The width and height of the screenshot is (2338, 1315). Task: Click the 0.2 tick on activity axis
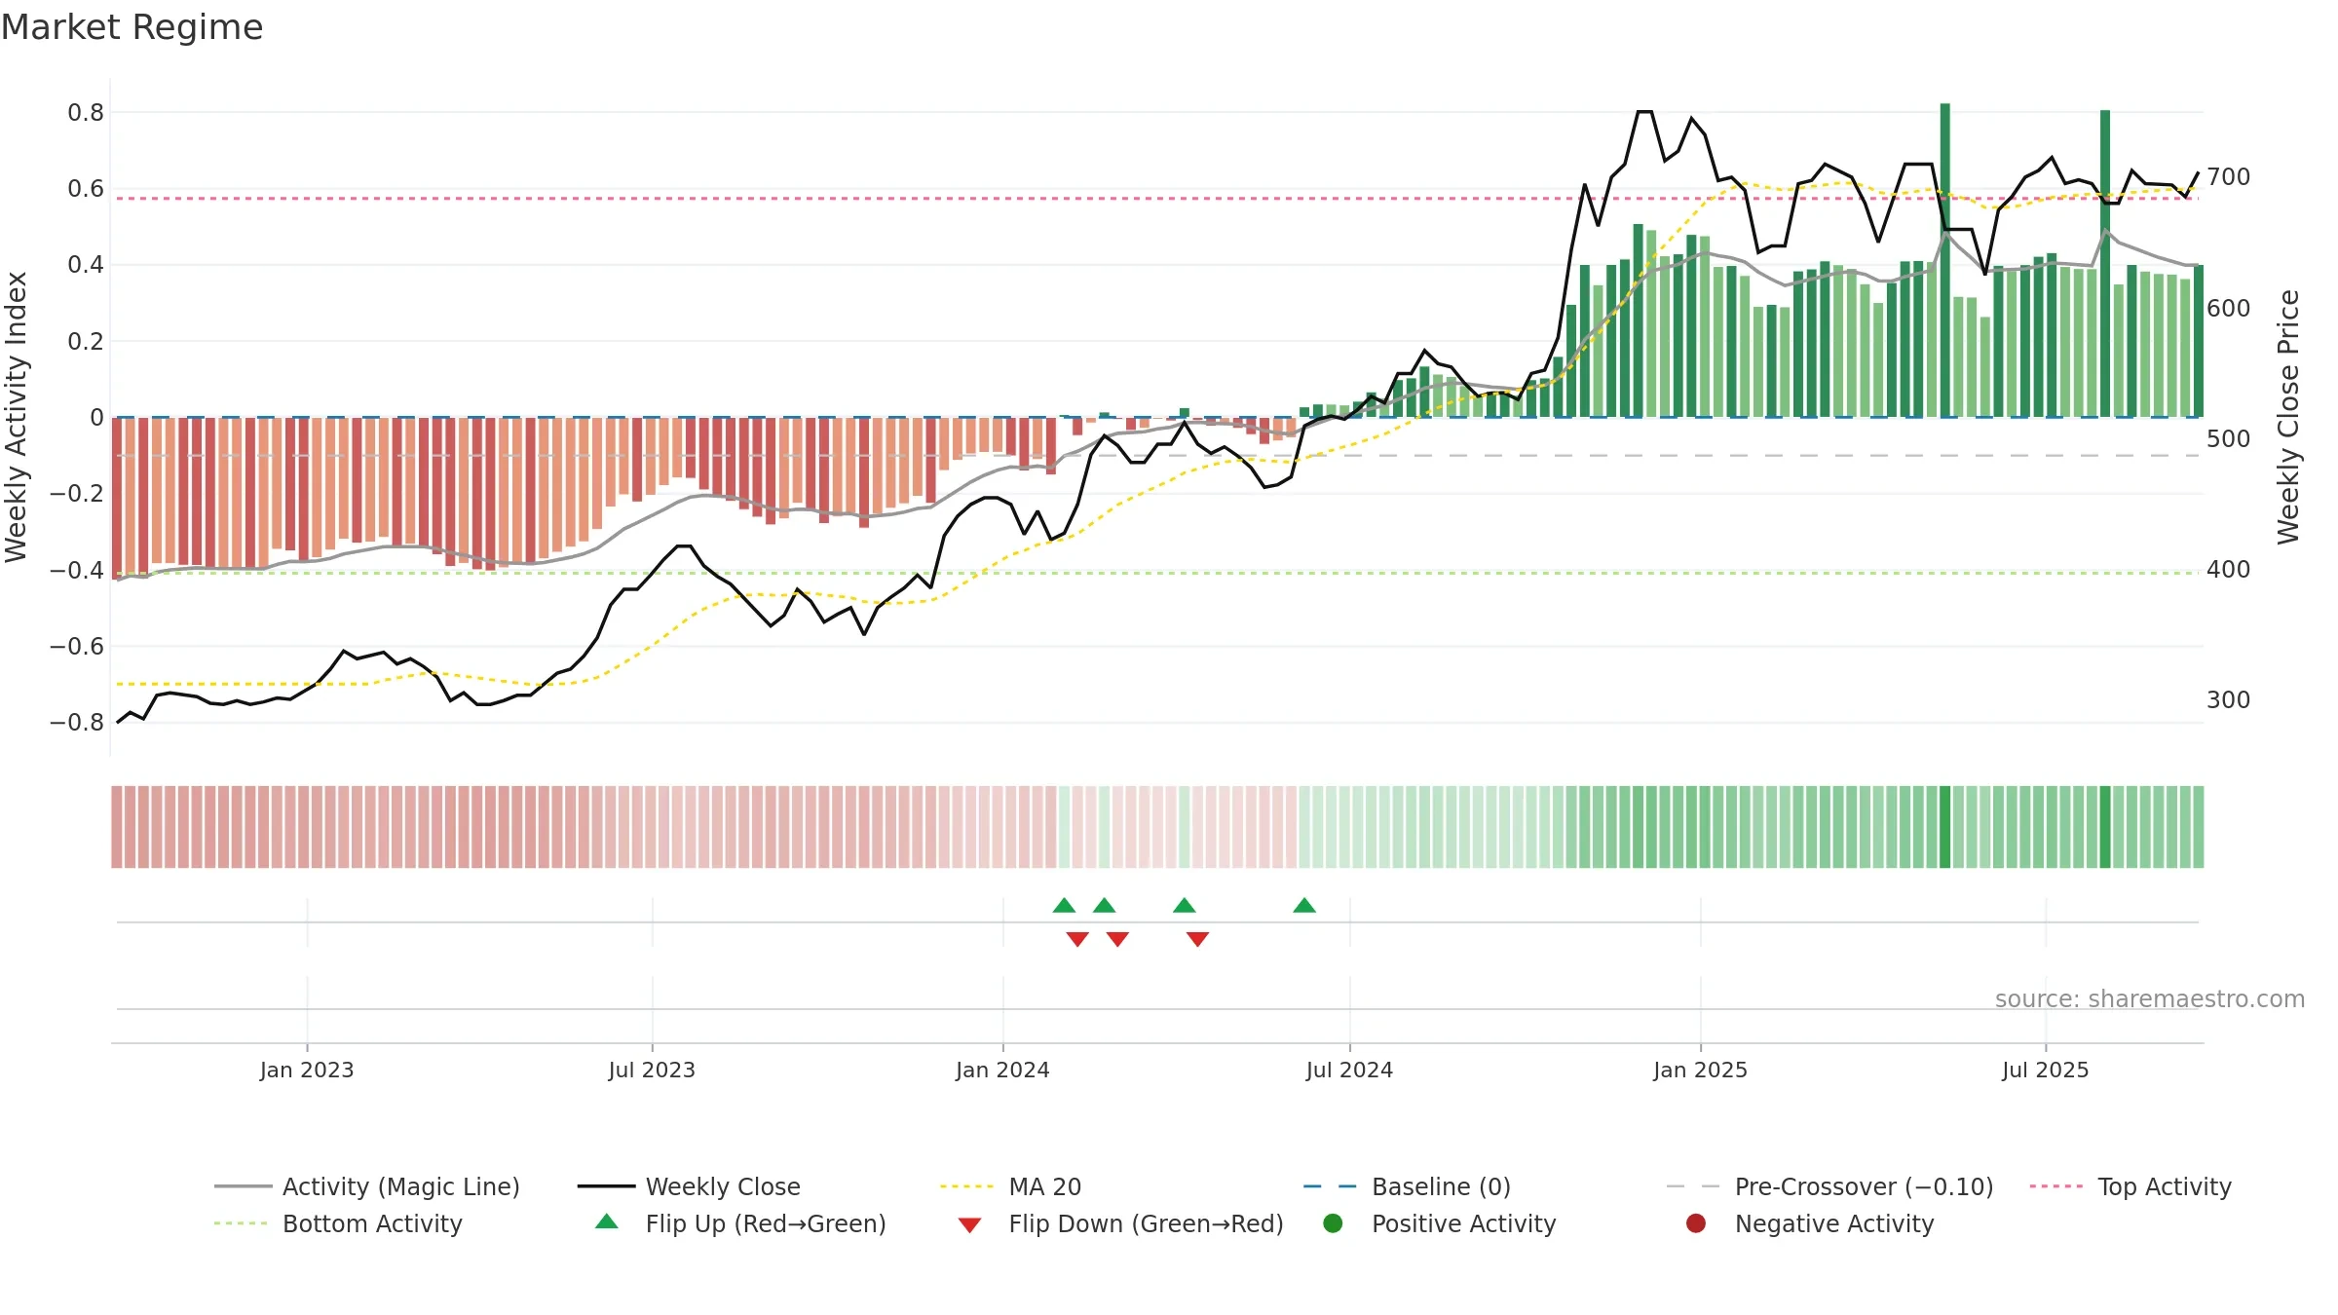tap(86, 342)
